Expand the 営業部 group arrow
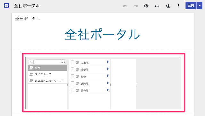 click(108, 69)
